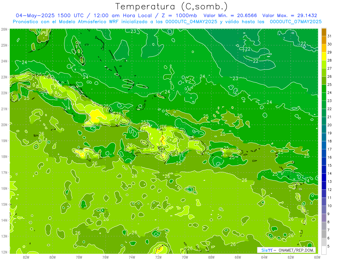Click the "25N" latitude axis label

4,45
